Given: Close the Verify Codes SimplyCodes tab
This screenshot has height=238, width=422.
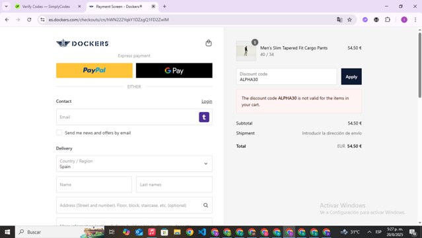Looking at the screenshot, I should (79, 7).
